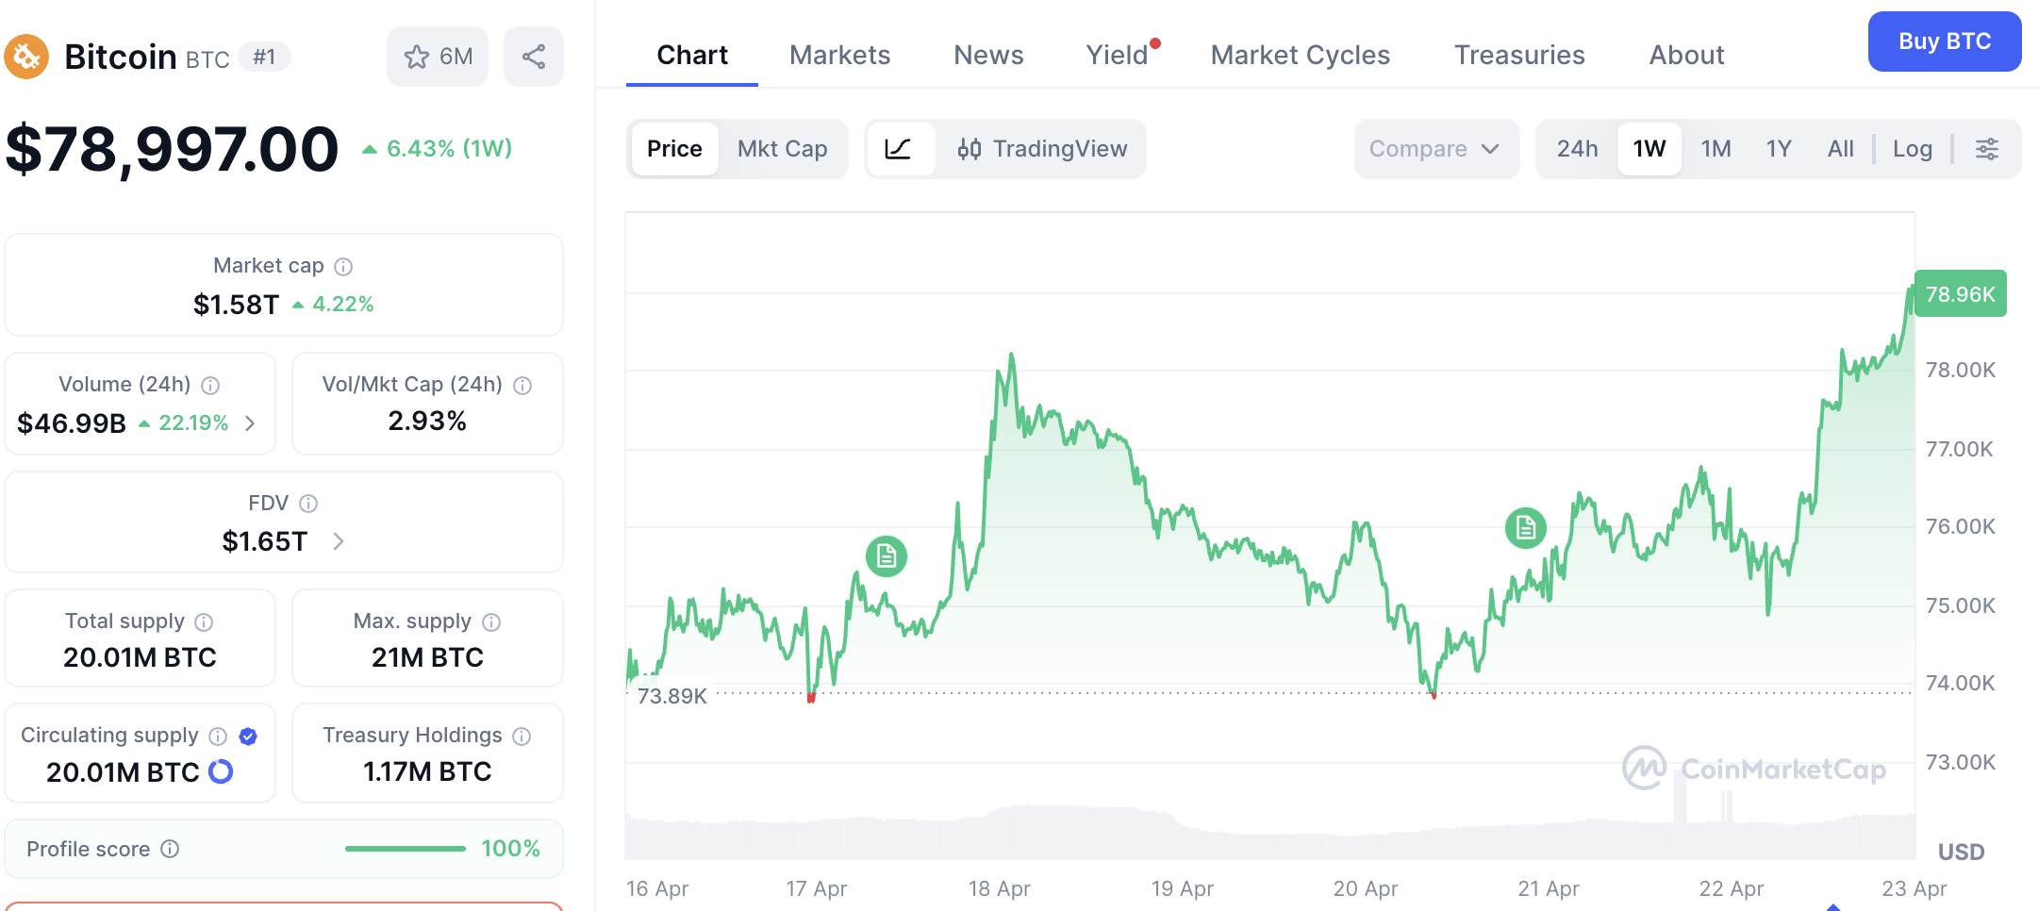Click the 17 Apr news document marker
The image size is (2039, 911).
[887, 556]
